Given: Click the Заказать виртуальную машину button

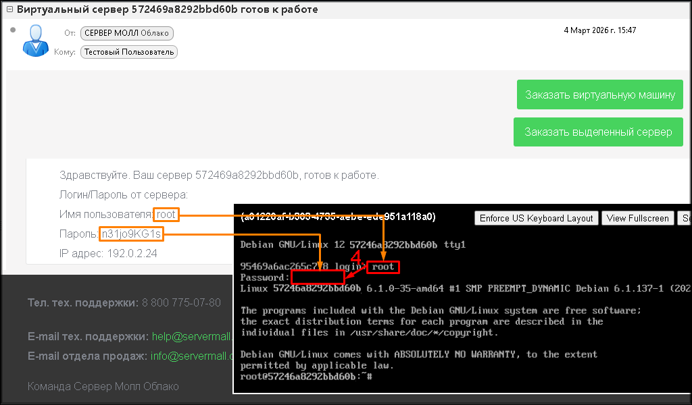Looking at the screenshot, I should pos(599,94).
